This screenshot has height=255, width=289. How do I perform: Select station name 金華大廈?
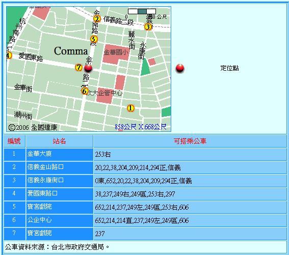[x=39, y=154]
